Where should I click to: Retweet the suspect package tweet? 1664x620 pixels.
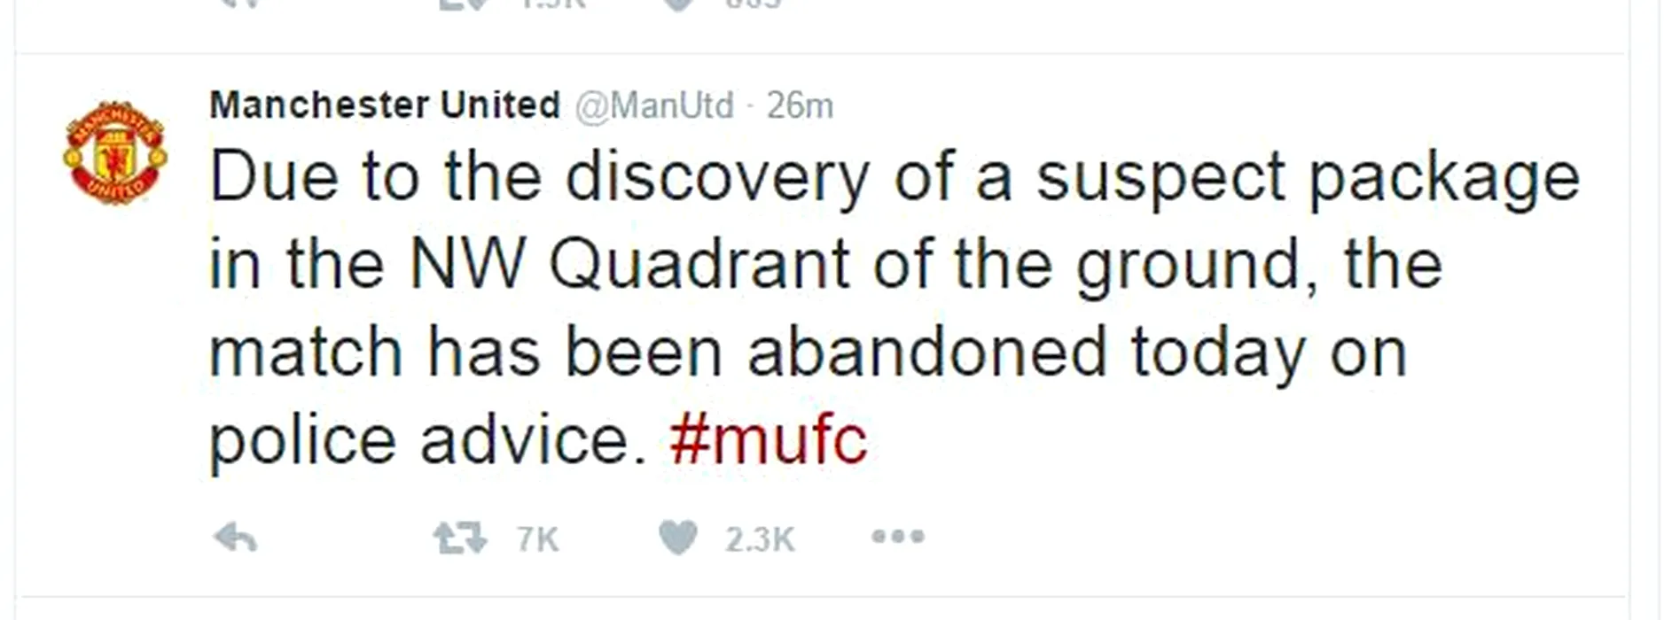[x=460, y=538]
